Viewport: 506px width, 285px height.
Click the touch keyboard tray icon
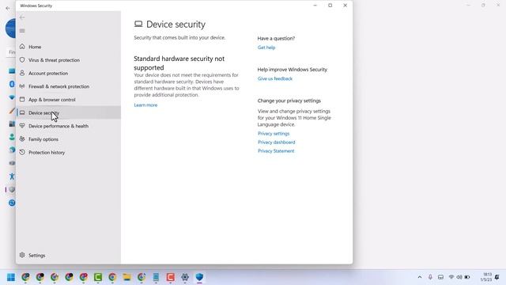440,277
